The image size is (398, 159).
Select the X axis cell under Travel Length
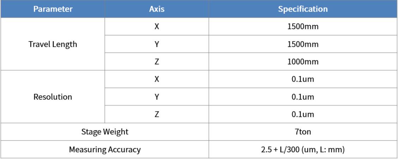pos(157,27)
